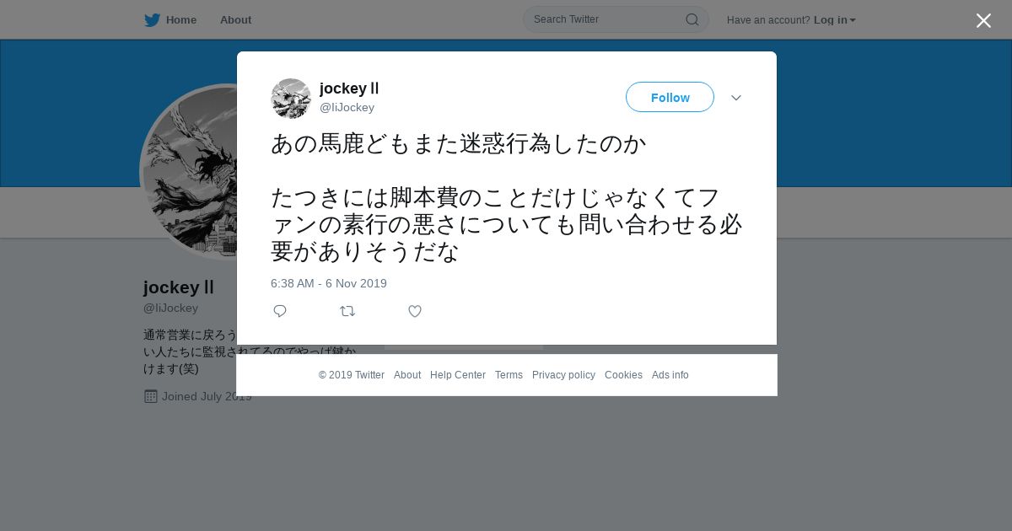This screenshot has width=1012, height=531.
Task: Open the Log in dropdown
Action: tap(835, 20)
